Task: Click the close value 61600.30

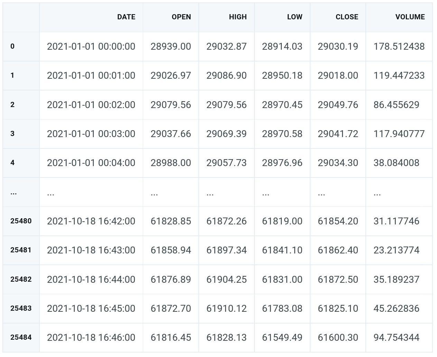Action: click(x=337, y=337)
